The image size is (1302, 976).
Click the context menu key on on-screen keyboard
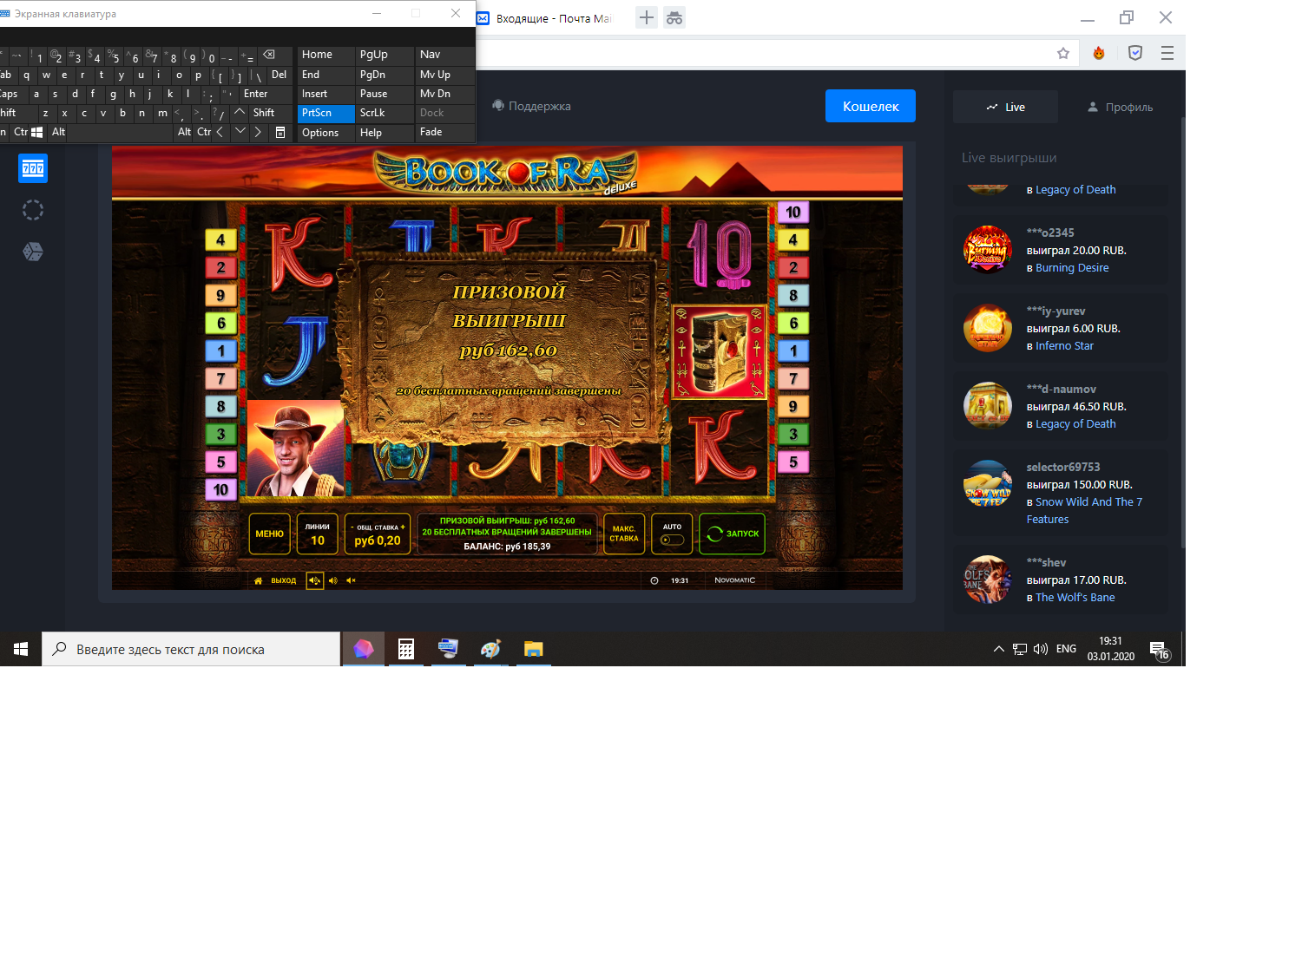pyautogui.click(x=279, y=133)
